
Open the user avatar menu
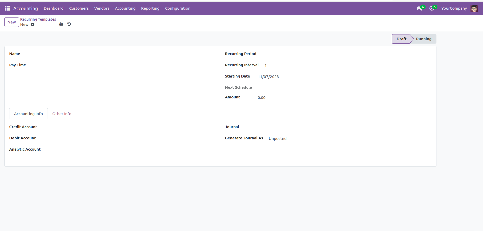click(x=474, y=8)
